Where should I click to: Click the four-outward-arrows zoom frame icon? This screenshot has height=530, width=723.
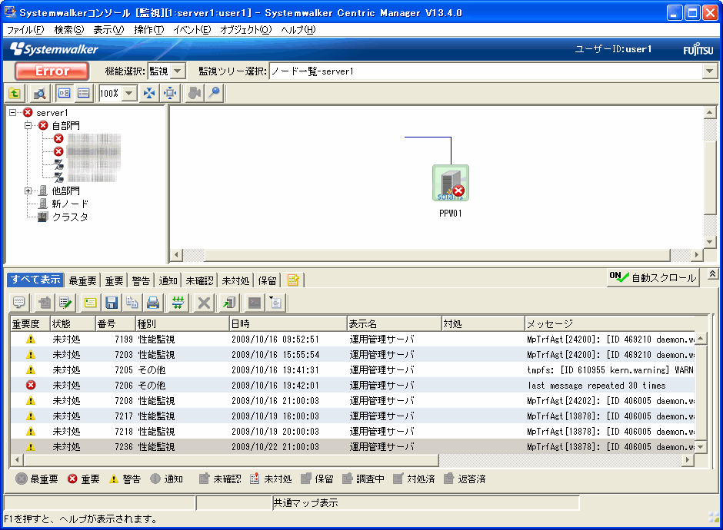pos(170,94)
